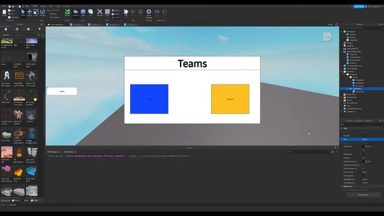Screen dimensions: 384x216
Task: Select second Toolbox inventory tab icon
Action: pyautogui.click(x=17, y=29)
